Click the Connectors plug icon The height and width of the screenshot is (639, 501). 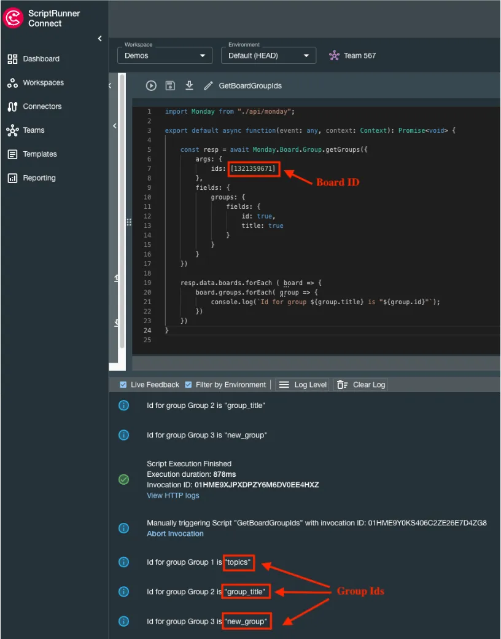click(x=13, y=107)
